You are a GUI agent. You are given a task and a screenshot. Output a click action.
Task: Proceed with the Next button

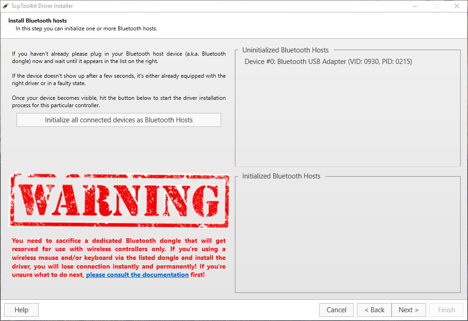409,310
